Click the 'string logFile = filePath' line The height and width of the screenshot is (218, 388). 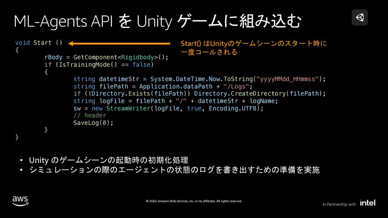(176, 101)
